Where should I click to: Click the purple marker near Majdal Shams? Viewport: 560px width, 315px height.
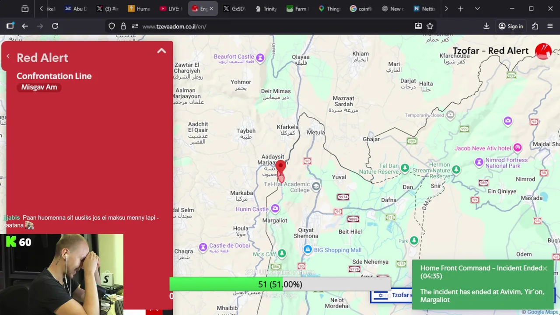click(508, 120)
